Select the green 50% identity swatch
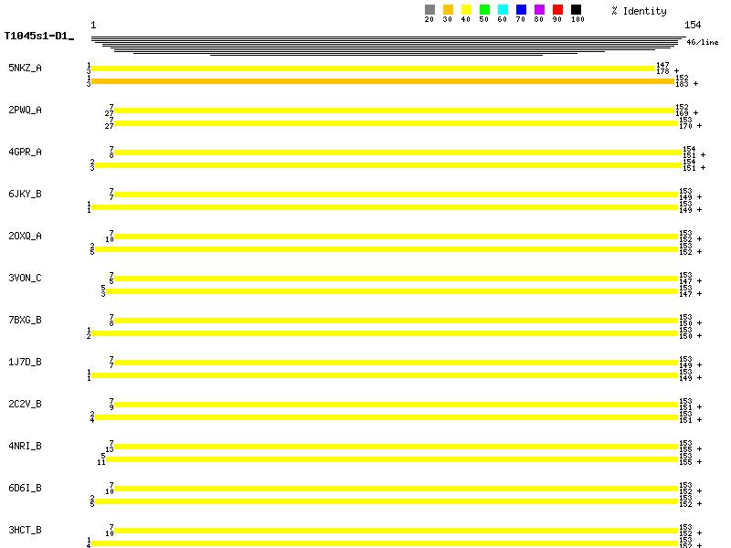Image resolution: width=731 pixels, height=548 pixels. (484, 10)
